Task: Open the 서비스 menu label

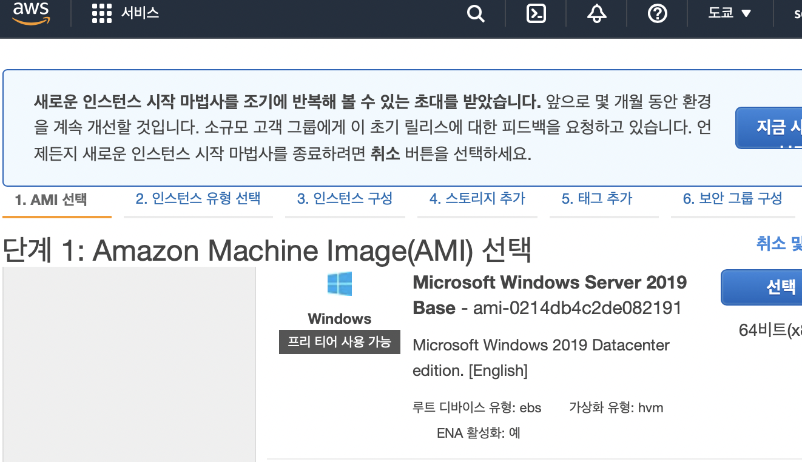Action: pyautogui.click(x=140, y=13)
